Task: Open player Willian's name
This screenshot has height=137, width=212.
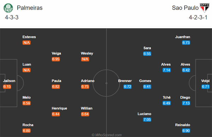Action: click(x=87, y=108)
